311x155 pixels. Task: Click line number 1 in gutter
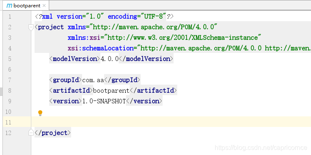point(10,17)
